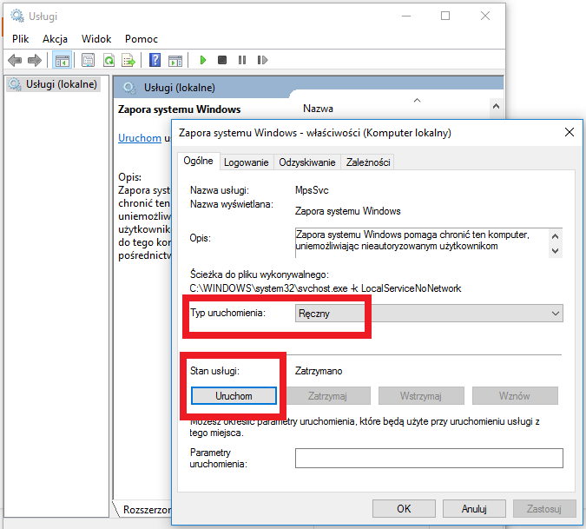This screenshot has height=529, width=586.
Task: Click the greyed Wznów button
Action: click(x=515, y=396)
